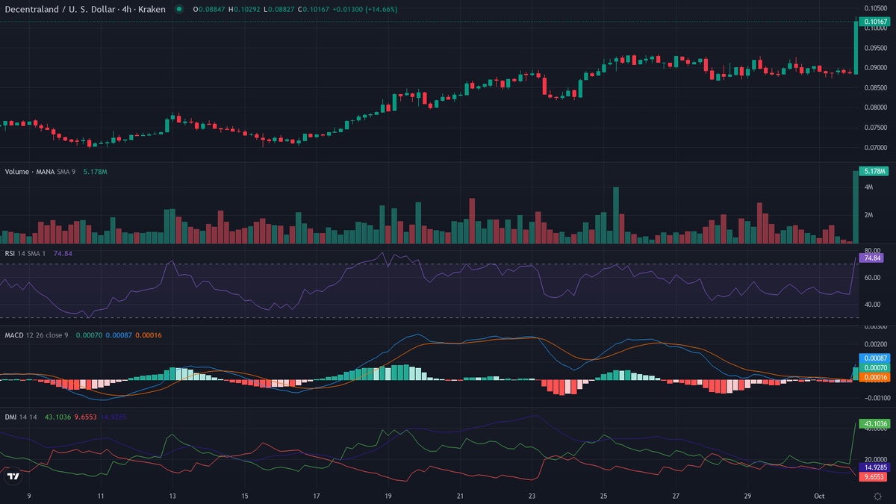Viewport: 896px width, 504px height.
Task: Click the DMI legend value 43.1036
Action: point(58,417)
